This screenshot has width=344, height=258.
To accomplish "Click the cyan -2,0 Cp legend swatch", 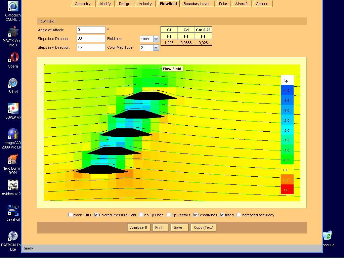I will coord(287,130).
